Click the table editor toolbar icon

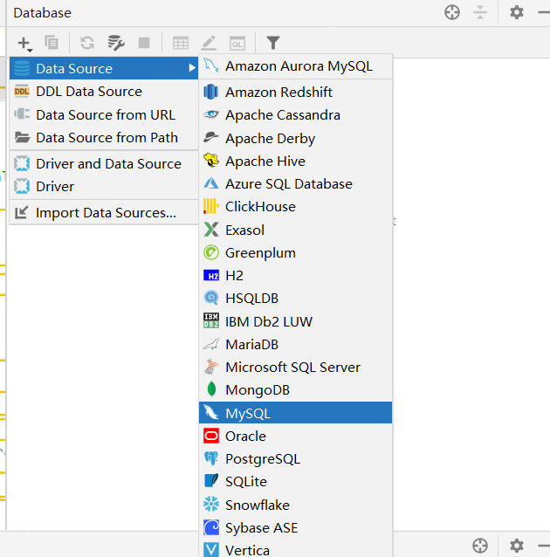(181, 44)
